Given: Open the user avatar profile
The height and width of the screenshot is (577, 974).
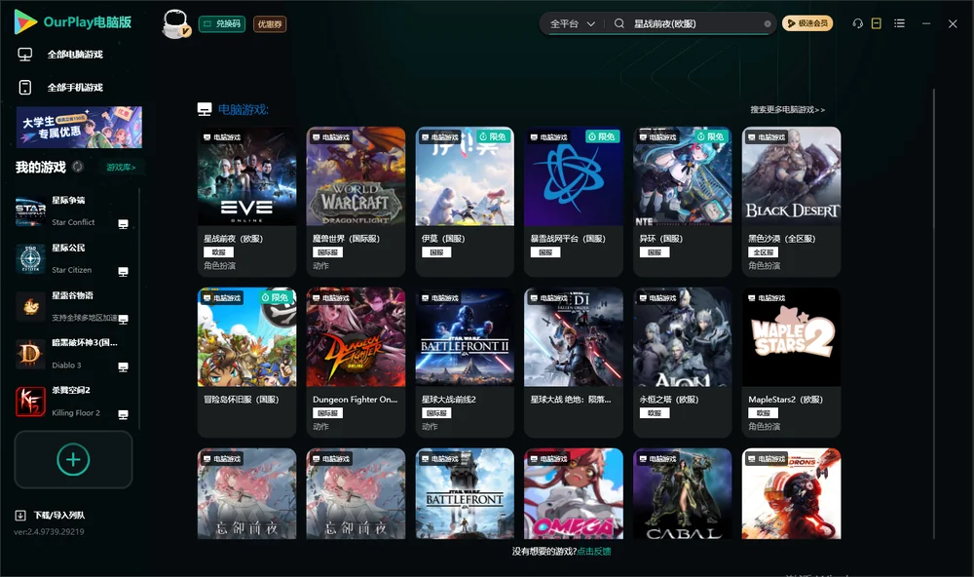Looking at the screenshot, I should pos(175,23).
